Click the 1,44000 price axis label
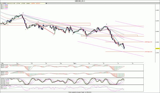The image size is (160, 93). [157, 10]
